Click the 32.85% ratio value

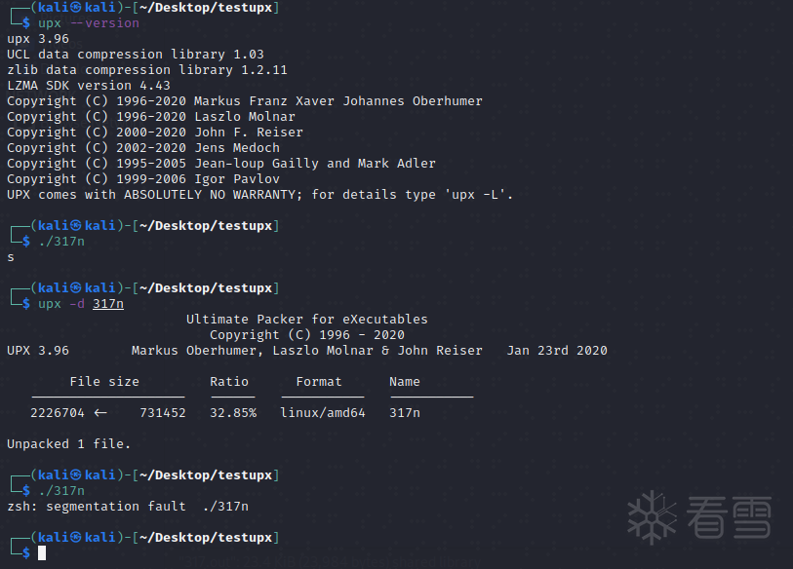coord(233,413)
